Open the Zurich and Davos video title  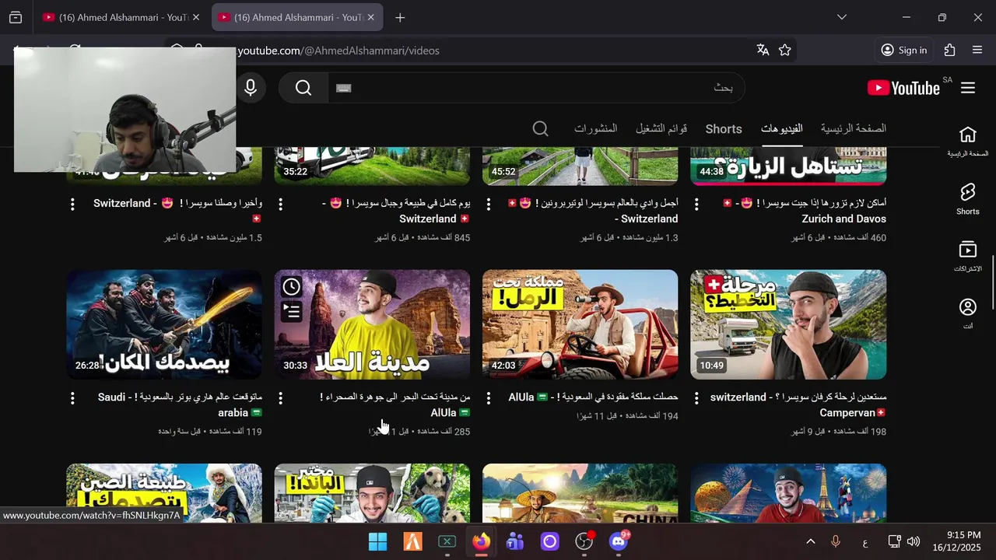click(x=805, y=211)
